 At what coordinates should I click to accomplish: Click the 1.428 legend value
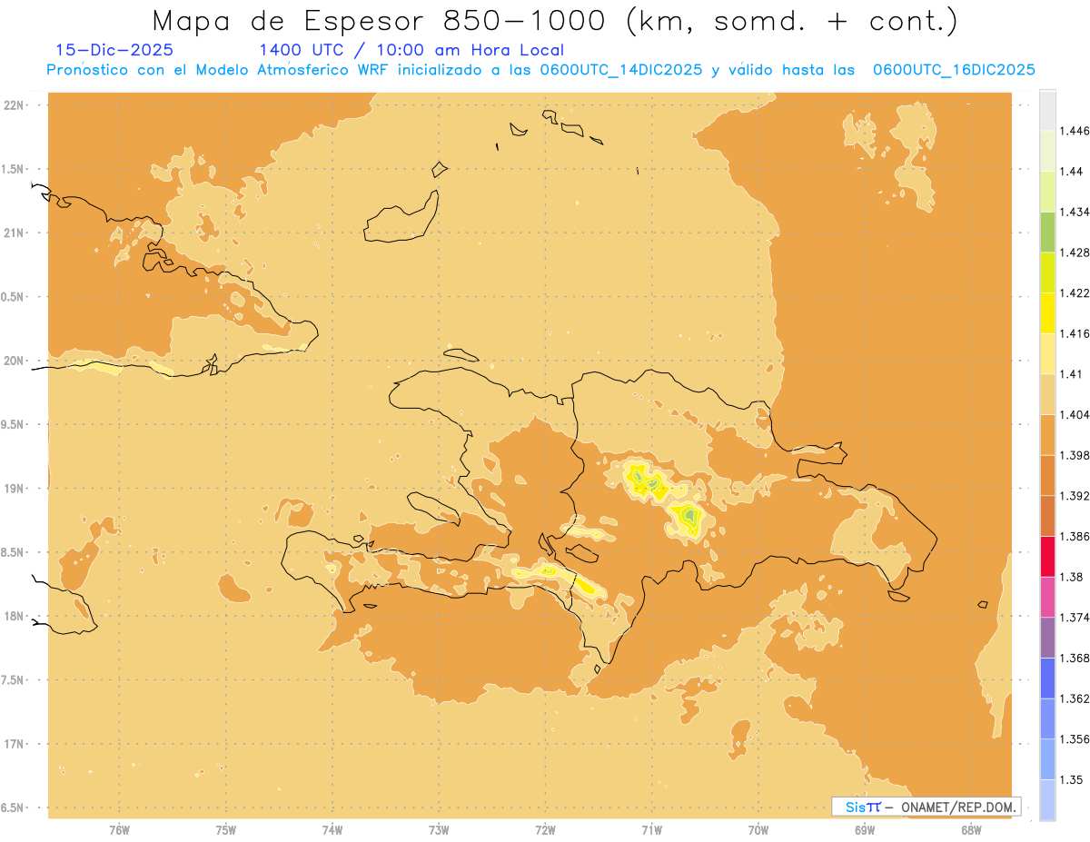(1074, 253)
